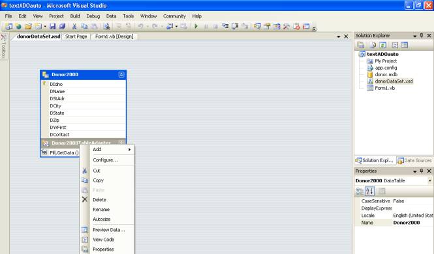Click the Locale property value field
The height and width of the screenshot is (254, 434).
(412, 216)
